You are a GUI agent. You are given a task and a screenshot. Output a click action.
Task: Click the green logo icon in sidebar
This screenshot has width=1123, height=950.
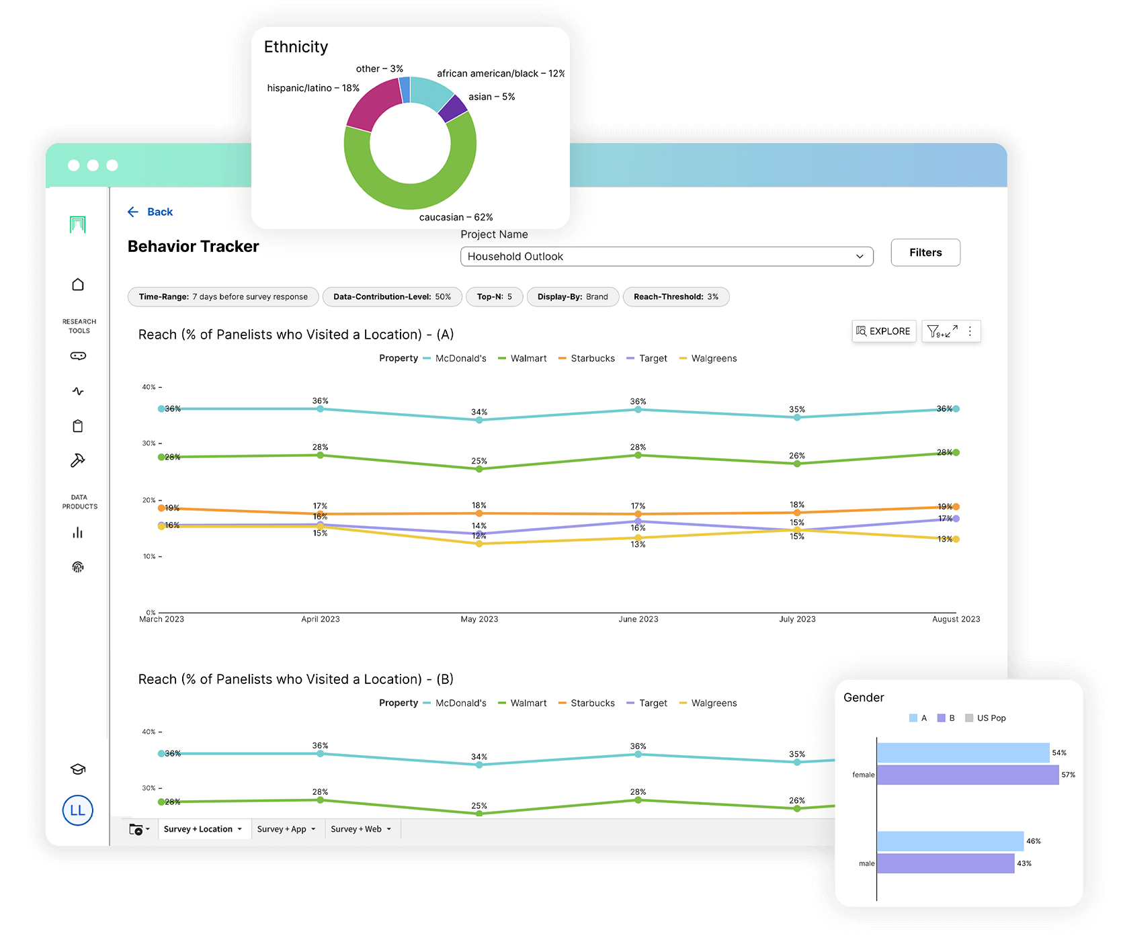78,224
